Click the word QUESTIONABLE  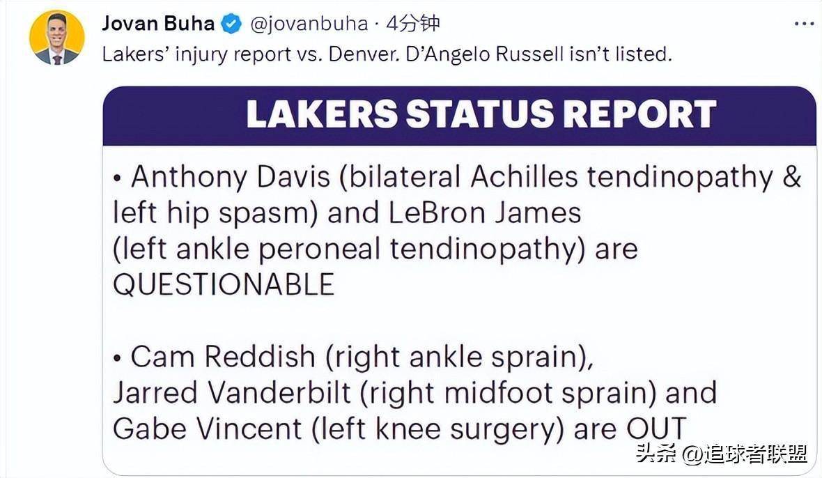[x=224, y=284]
